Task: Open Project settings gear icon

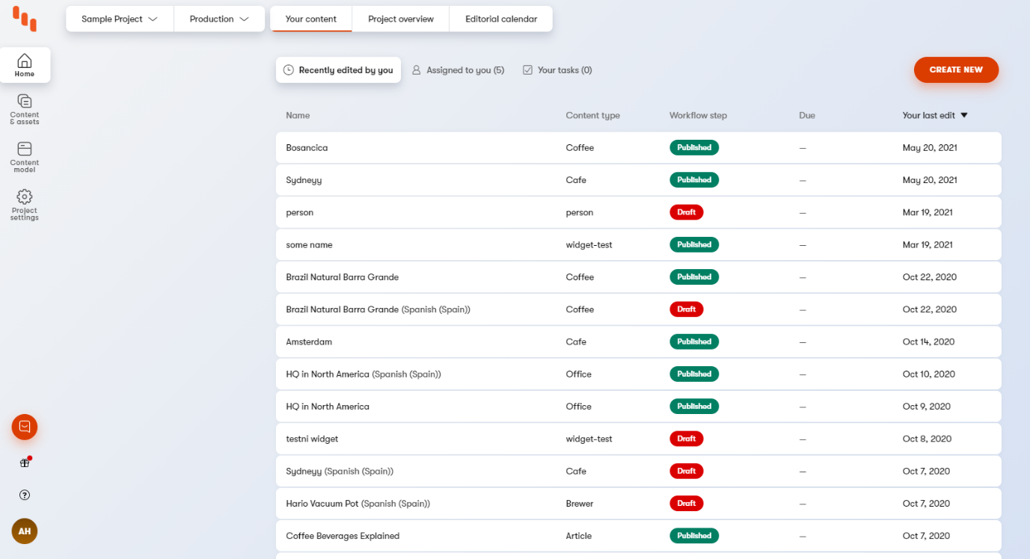Action: click(25, 204)
